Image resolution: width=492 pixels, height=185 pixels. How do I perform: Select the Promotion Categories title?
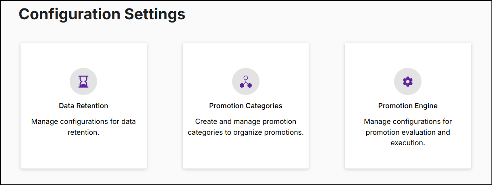tap(246, 106)
